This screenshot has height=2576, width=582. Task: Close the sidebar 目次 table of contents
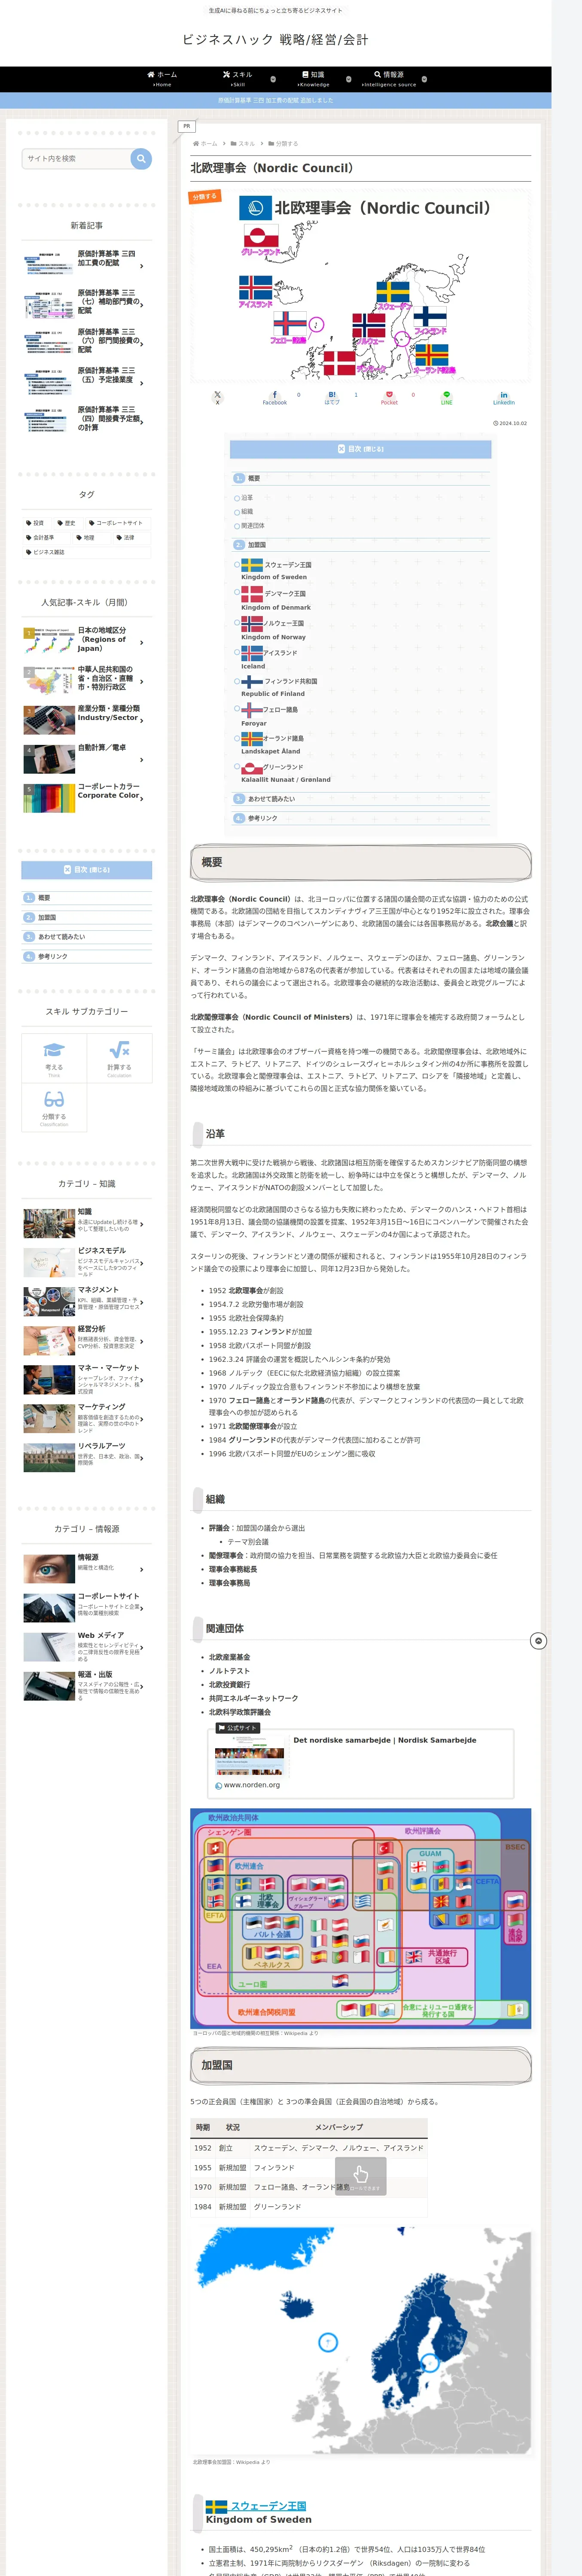[x=87, y=870]
